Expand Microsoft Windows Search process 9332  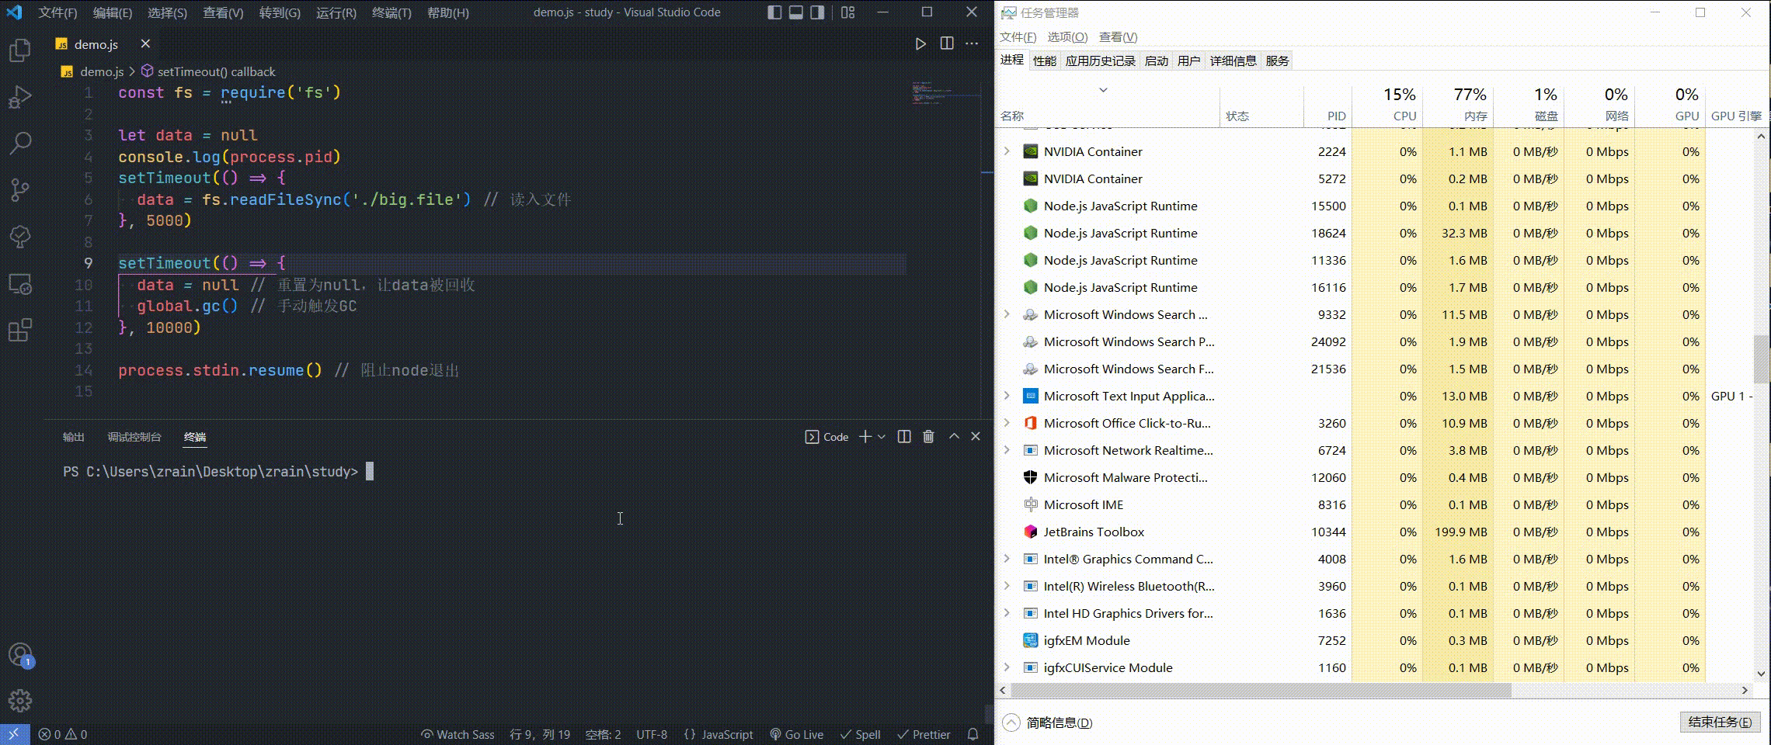(1007, 314)
